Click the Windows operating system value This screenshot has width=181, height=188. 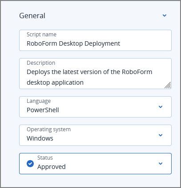40,138
